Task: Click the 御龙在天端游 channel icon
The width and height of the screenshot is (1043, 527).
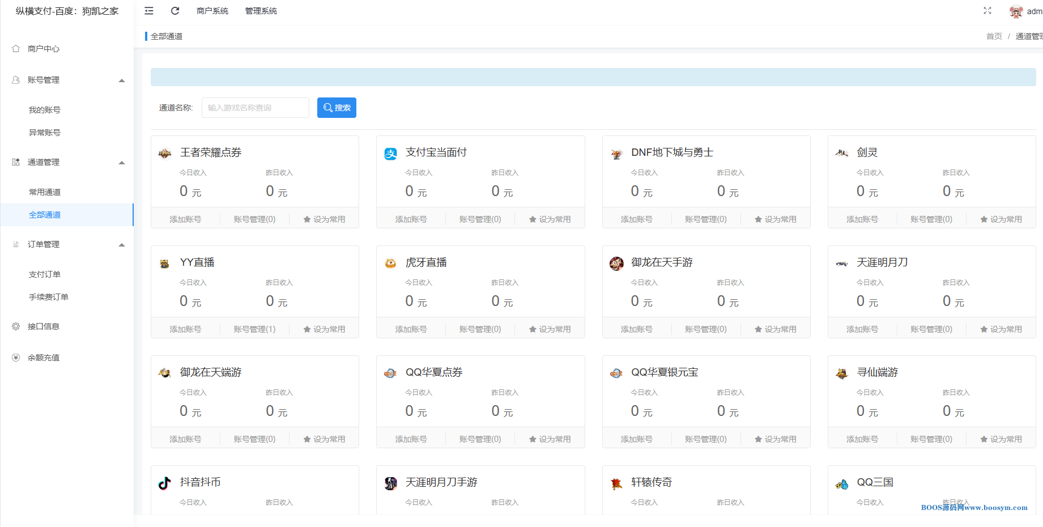Action: [x=165, y=373]
